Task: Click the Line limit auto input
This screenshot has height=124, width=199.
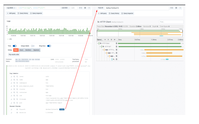Action: (74, 8)
